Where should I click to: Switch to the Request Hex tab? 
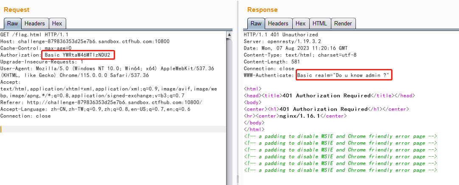(x=57, y=23)
